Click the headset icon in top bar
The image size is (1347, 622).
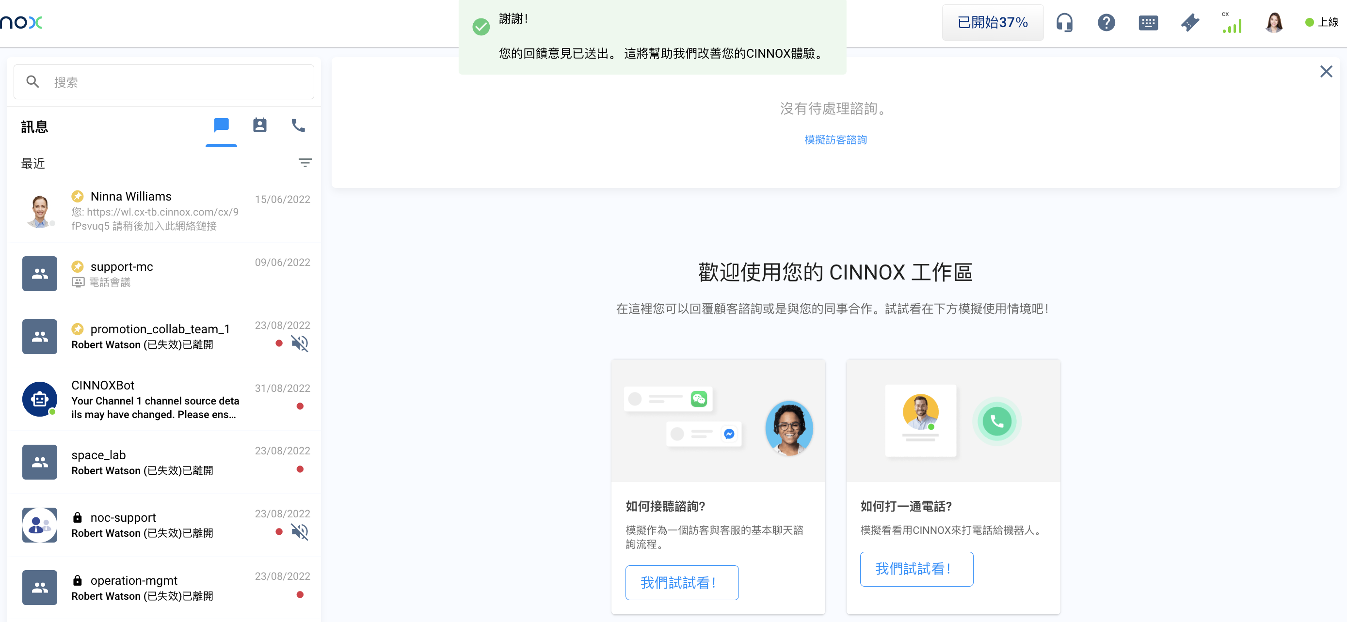[1064, 22]
